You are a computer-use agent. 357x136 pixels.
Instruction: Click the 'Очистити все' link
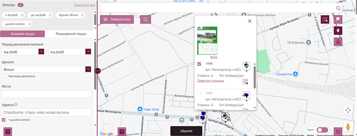[84, 5]
